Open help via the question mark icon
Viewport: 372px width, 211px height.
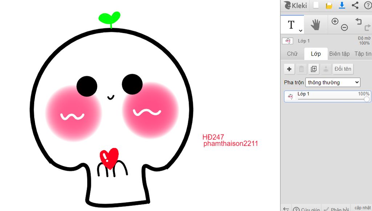(368, 5)
